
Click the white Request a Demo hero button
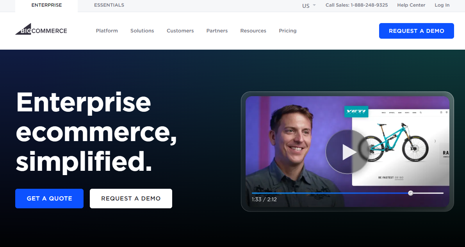131,198
